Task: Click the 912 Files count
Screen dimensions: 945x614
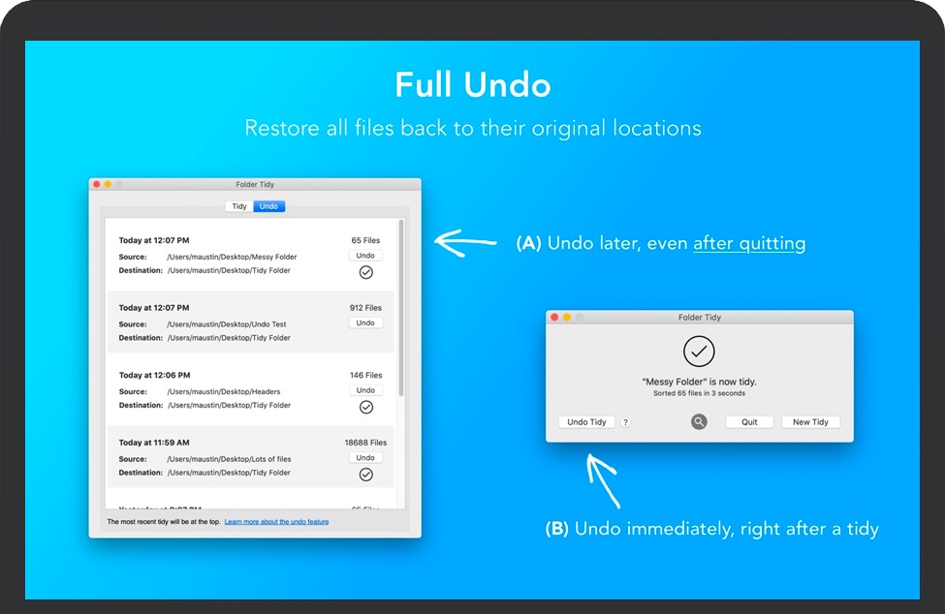Action: [365, 308]
